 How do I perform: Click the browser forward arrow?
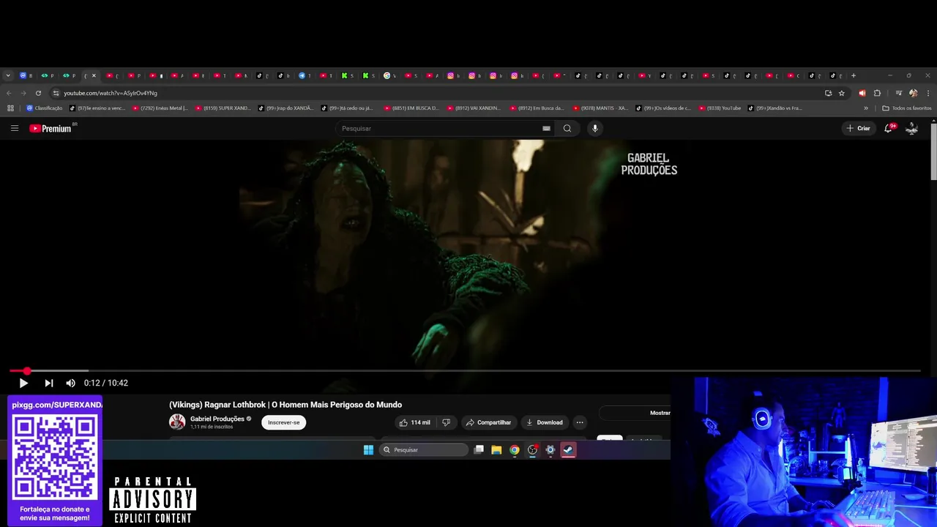[23, 93]
